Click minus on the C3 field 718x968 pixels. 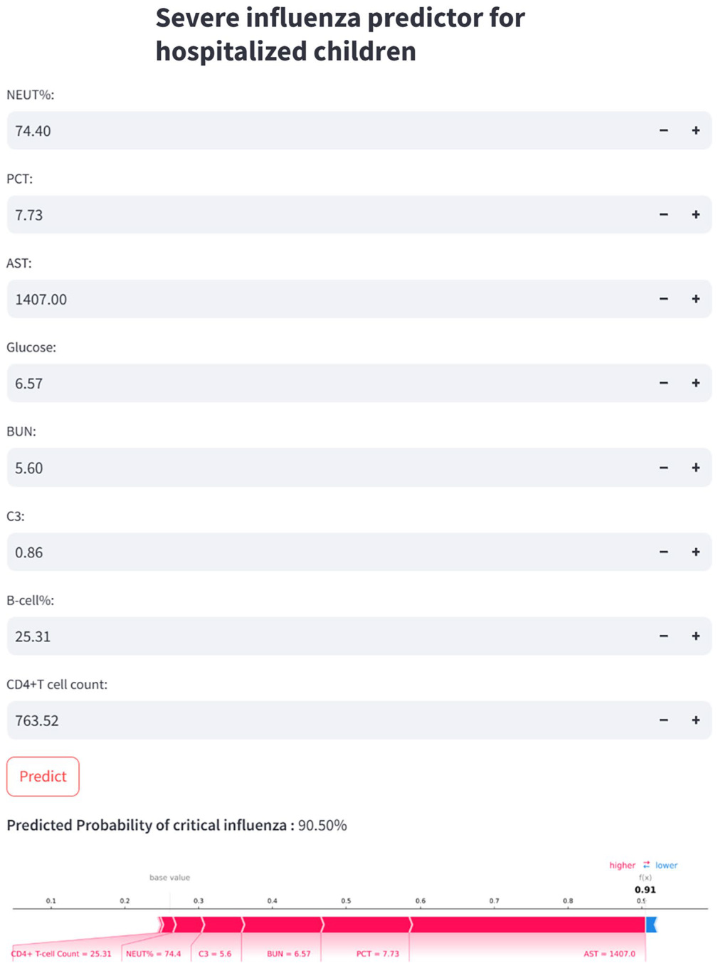[663, 552]
